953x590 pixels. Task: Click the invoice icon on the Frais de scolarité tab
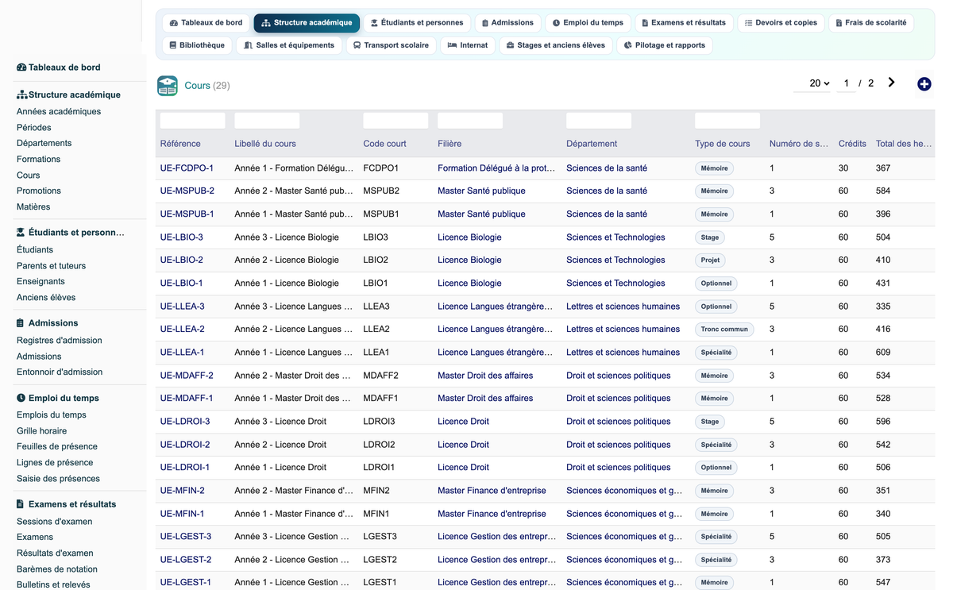(x=839, y=23)
